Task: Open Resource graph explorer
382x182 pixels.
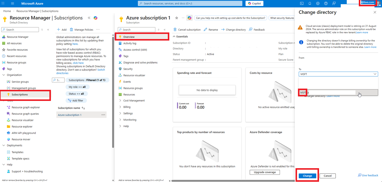Action: pos(26,107)
